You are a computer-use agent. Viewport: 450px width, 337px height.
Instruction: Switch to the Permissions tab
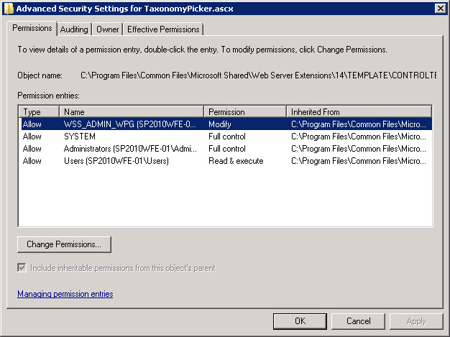click(x=33, y=29)
